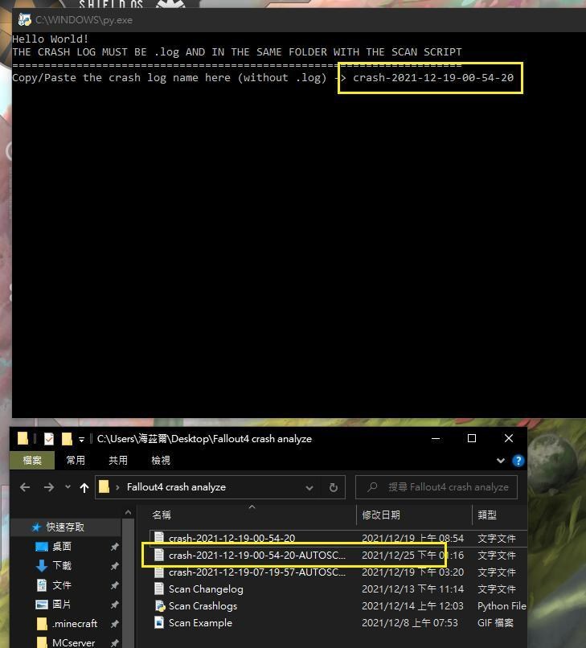This screenshot has height=648, width=586.
Task: Click the crash log name console input line
Action: pos(263,78)
